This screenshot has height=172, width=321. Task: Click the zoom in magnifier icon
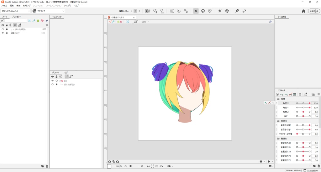[x=142, y=166]
